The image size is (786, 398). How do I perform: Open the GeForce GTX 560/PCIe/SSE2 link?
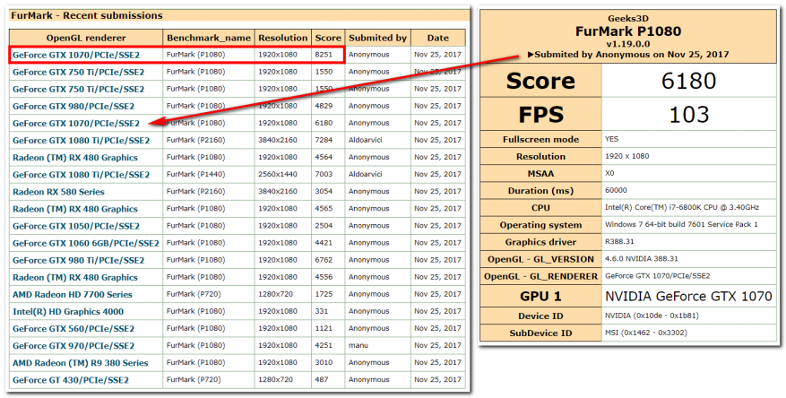(x=73, y=329)
